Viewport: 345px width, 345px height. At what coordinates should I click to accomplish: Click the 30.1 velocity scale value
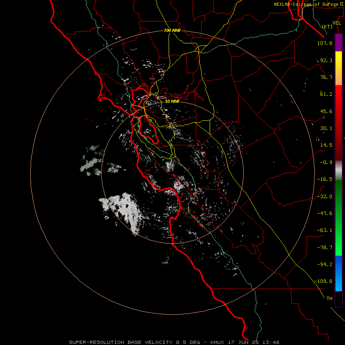tap(326, 128)
